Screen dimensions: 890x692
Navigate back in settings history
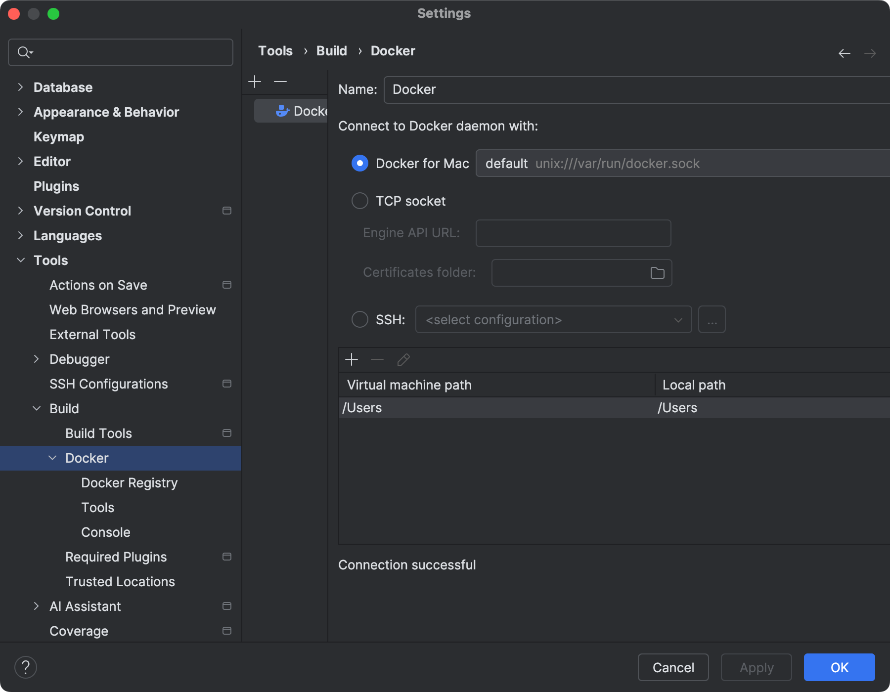[845, 53]
